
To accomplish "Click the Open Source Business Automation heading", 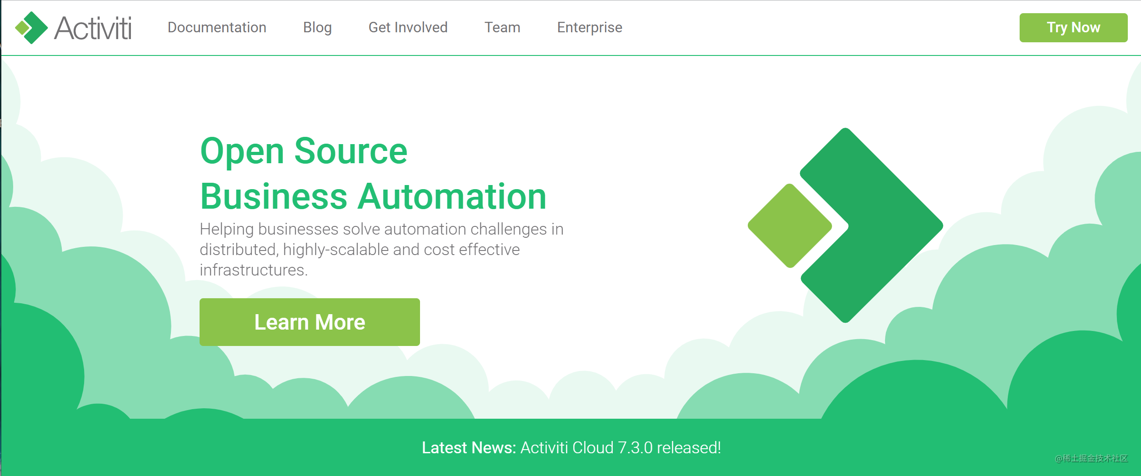I will (373, 173).
